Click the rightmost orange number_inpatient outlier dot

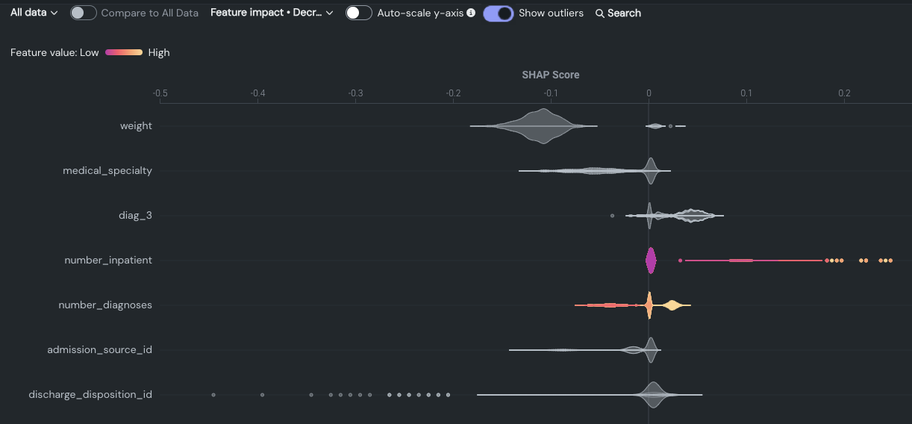pos(890,261)
